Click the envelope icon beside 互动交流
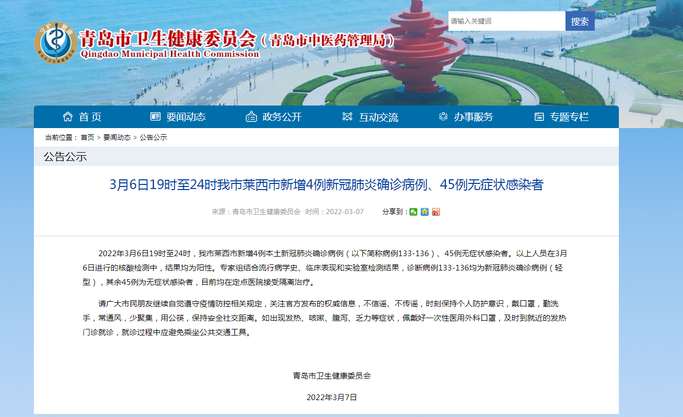 click(x=347, y=117)
